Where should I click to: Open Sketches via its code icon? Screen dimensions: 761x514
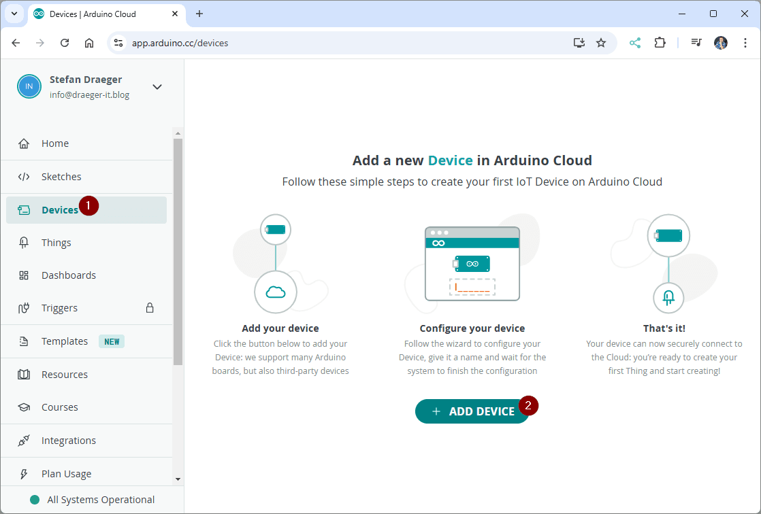pyautogui.click(x=24, y=177)
